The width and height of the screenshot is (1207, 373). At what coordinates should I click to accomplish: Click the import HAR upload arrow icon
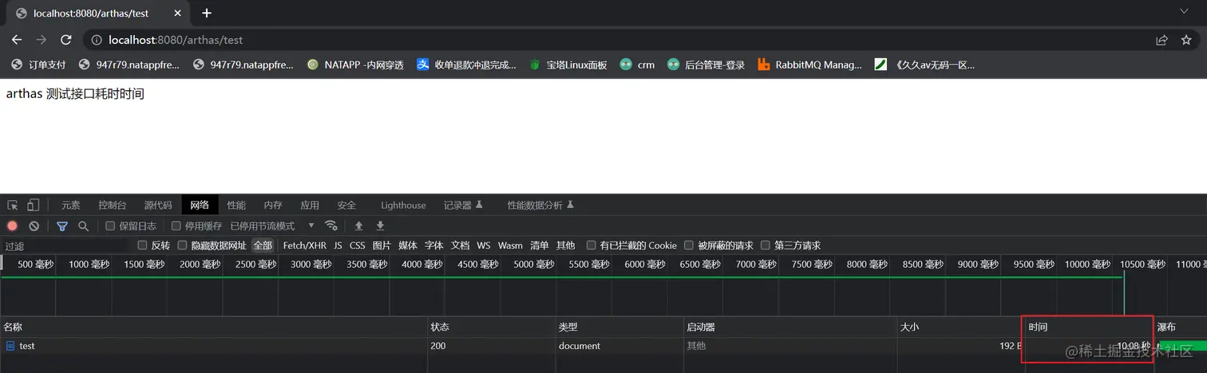[359, 226]
